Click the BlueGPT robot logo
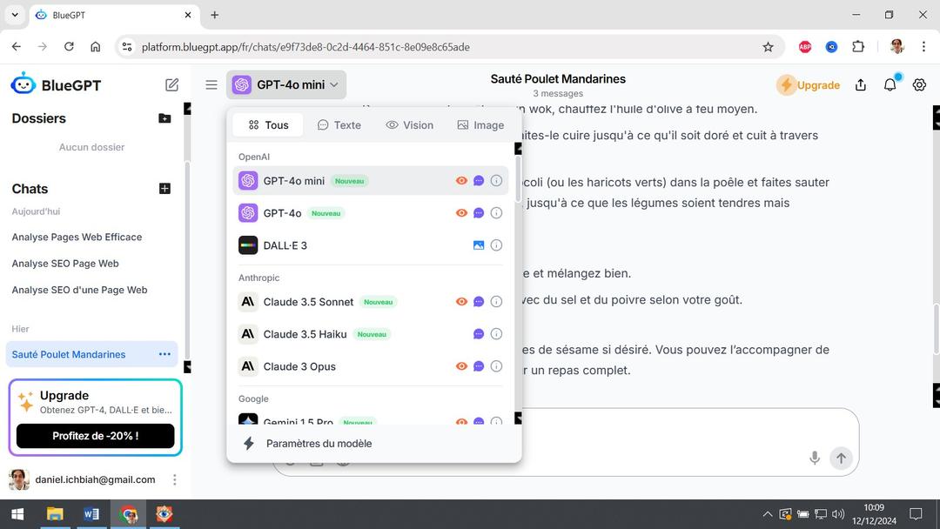Screen dimensions: 940x529 23,84
